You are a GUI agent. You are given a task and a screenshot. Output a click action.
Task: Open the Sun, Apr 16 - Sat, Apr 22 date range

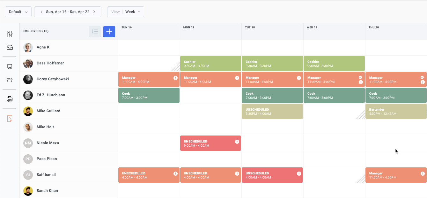pos(68,12)
